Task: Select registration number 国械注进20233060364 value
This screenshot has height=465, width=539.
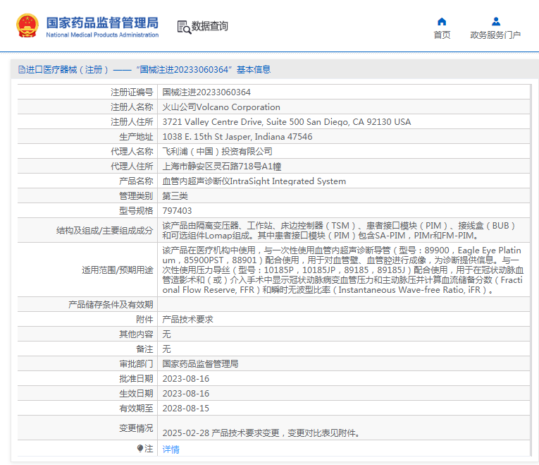Action: pyautogui.click(x=206, y=92)
